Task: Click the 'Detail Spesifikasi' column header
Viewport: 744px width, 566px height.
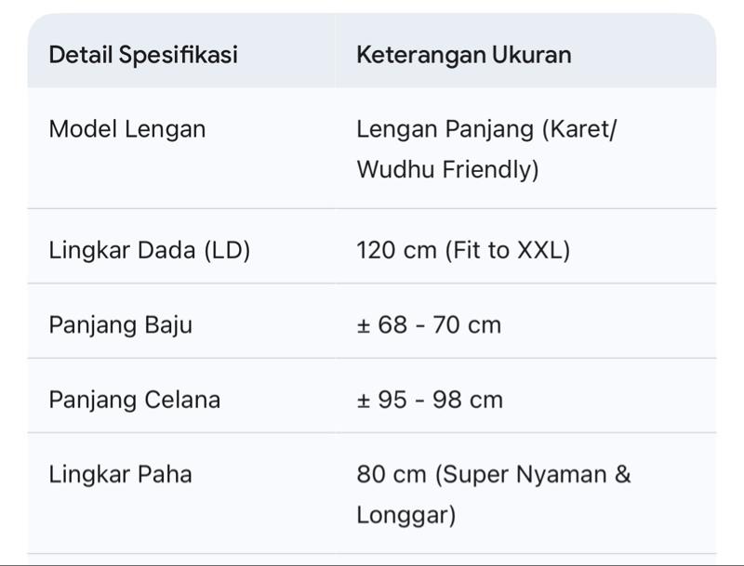Action: 143,55
